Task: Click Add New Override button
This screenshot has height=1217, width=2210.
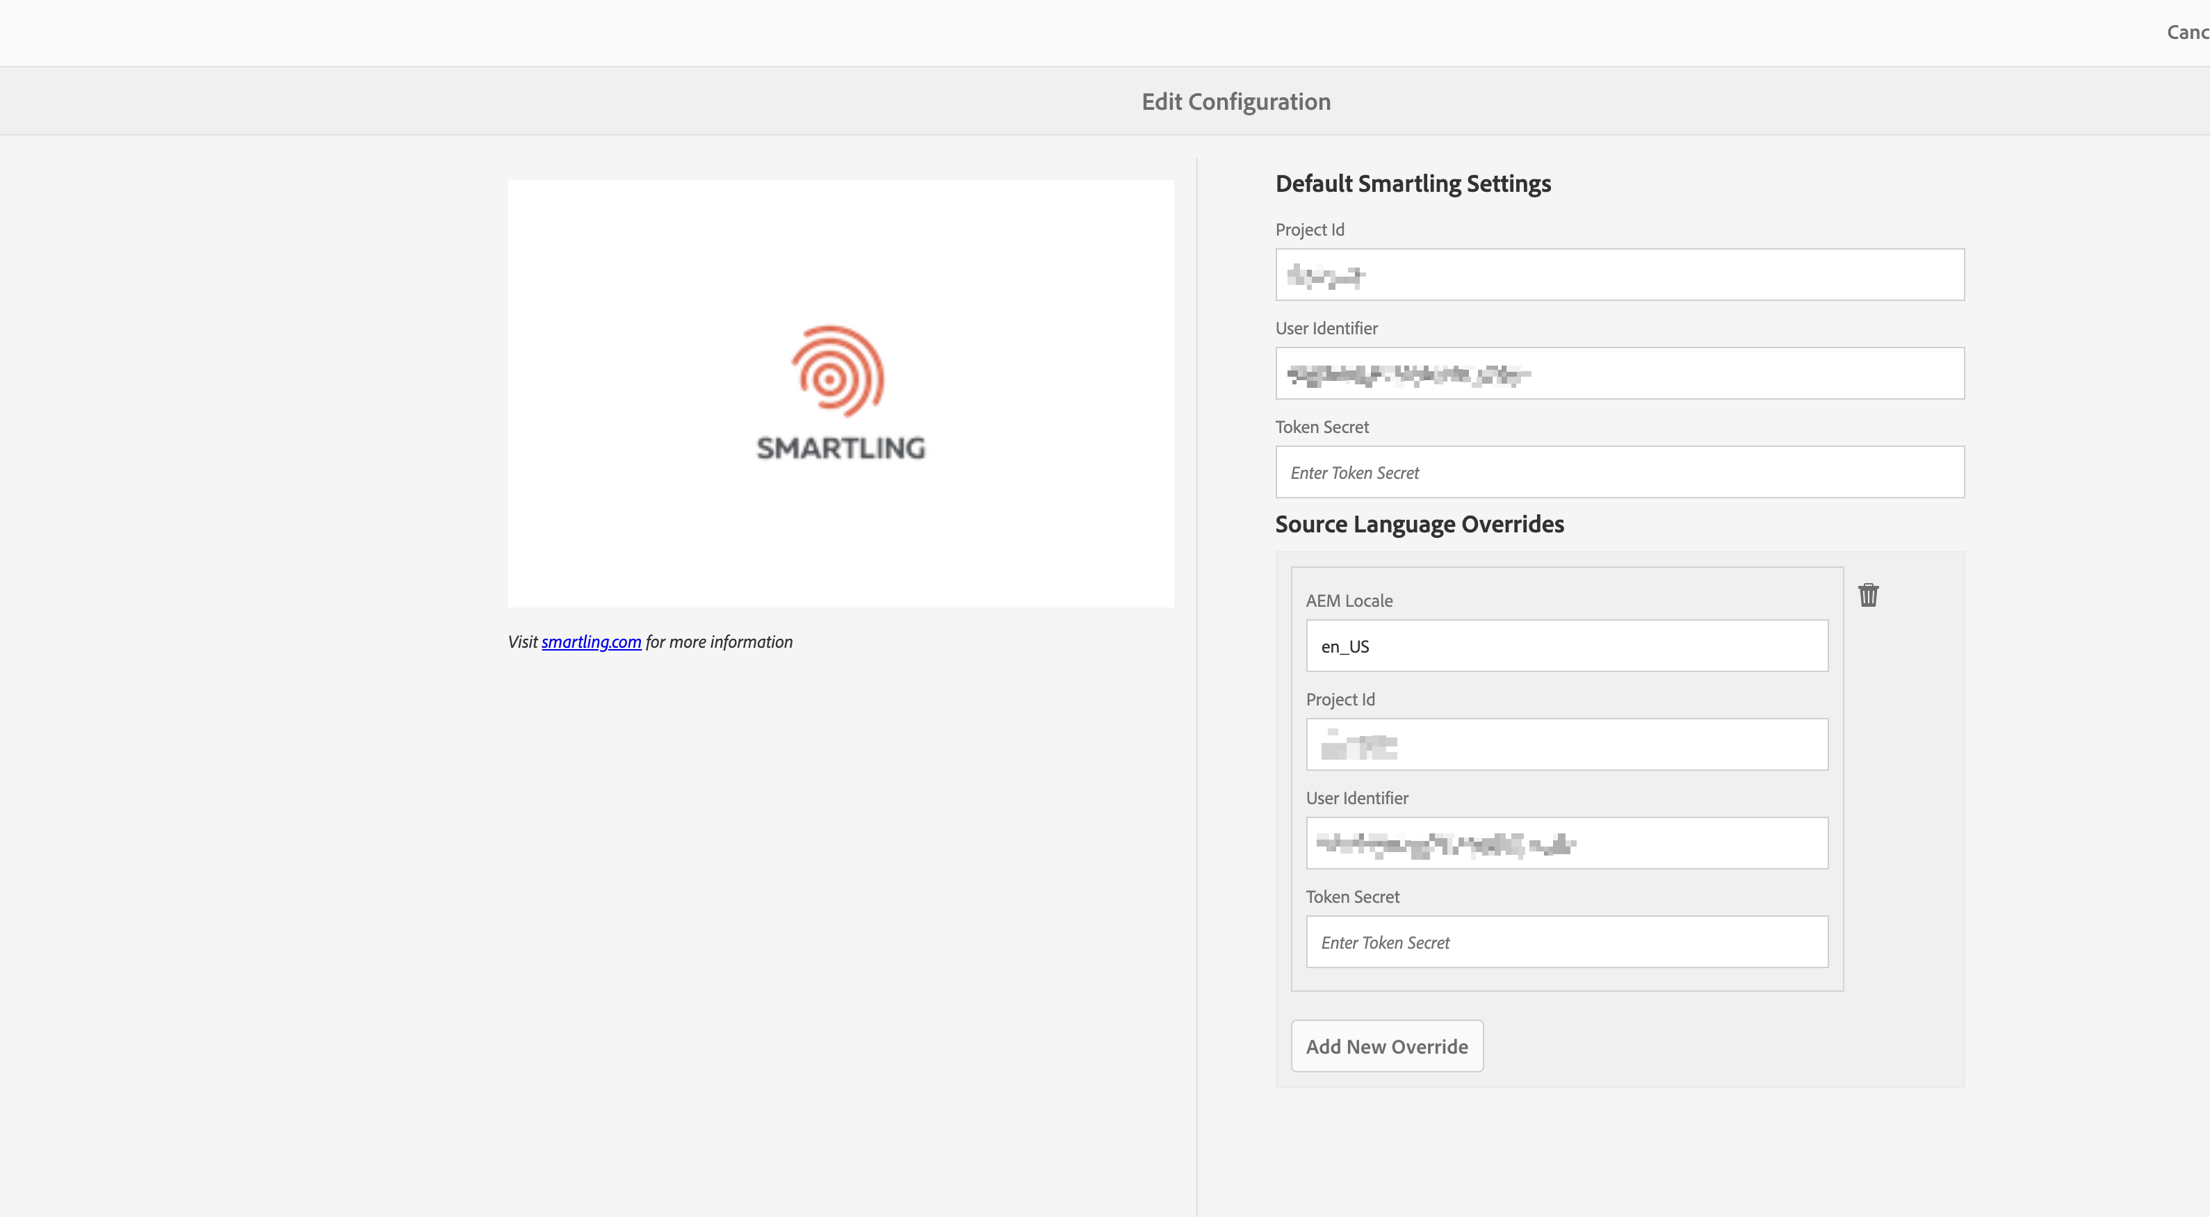Action: pyautogui.click(x=1386, y=1046)
